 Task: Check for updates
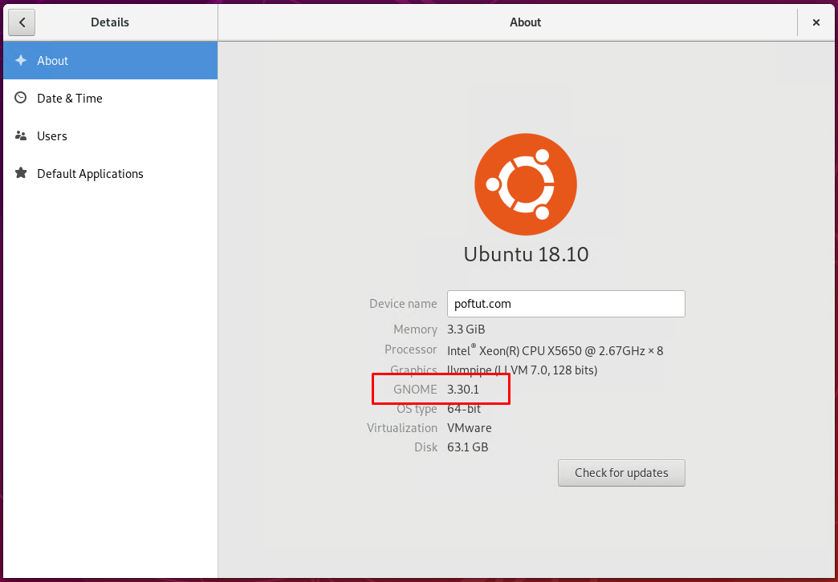tap(621, 473)
